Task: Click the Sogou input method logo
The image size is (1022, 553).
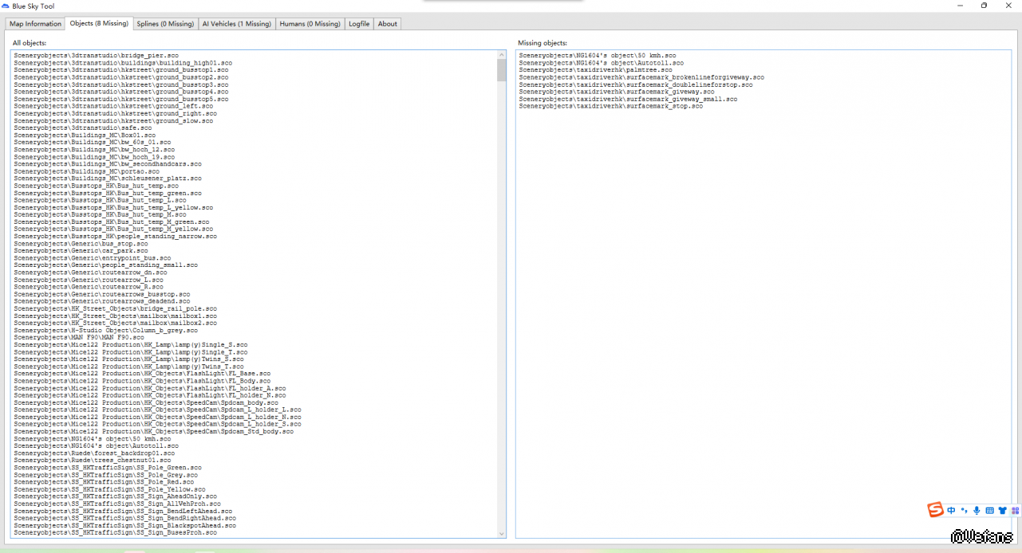Action: [x=936, y=510]
